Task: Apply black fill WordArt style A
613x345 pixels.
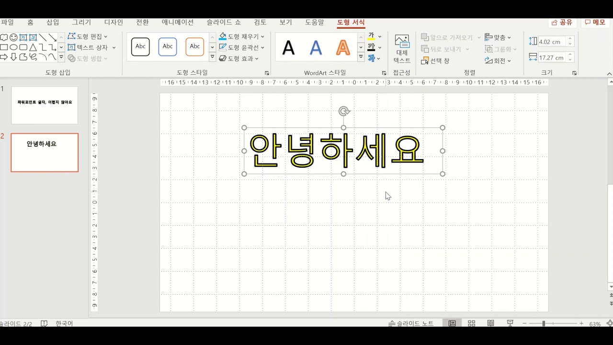Action: pyautogui.click(x=288, y=47)
